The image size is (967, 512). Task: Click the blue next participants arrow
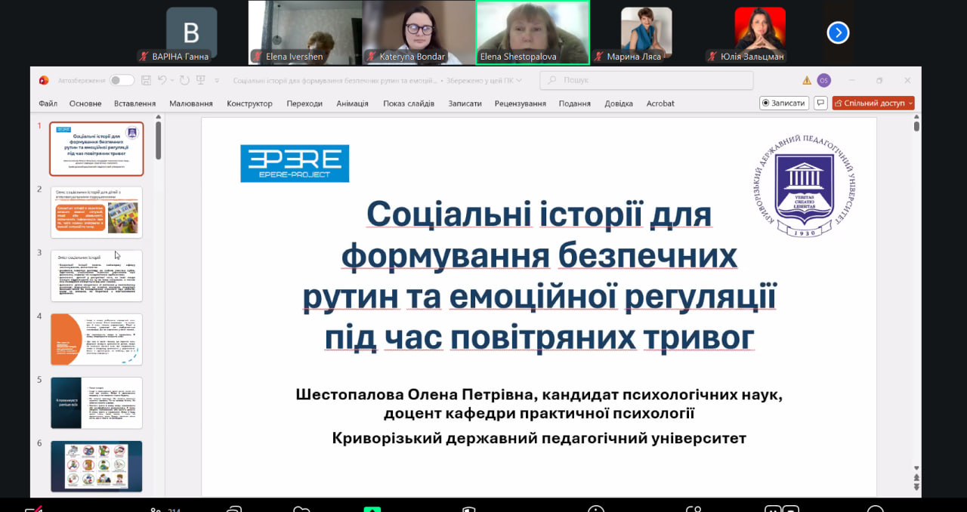pyautogui.click(x=838, y=32)
